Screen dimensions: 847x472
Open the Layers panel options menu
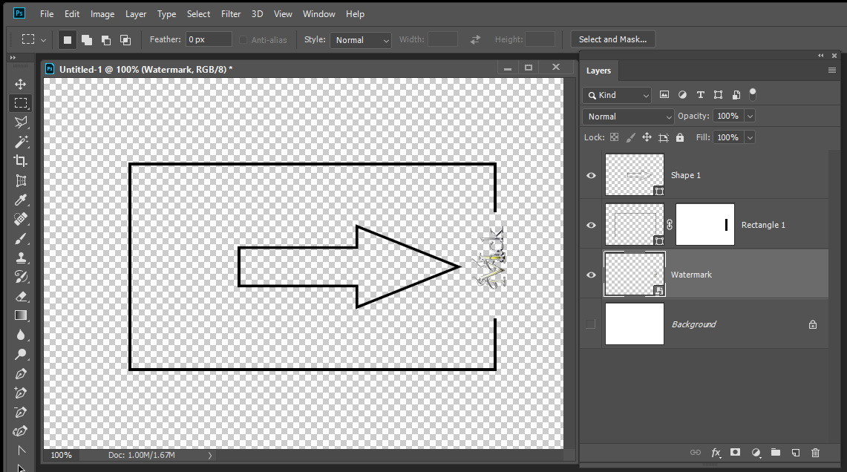tap(832, 71)
